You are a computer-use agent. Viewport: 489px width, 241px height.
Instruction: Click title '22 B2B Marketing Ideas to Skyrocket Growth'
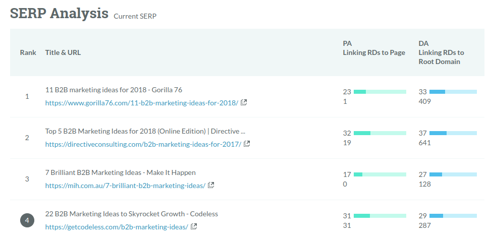pyautogui.click(x=115, y=214)
